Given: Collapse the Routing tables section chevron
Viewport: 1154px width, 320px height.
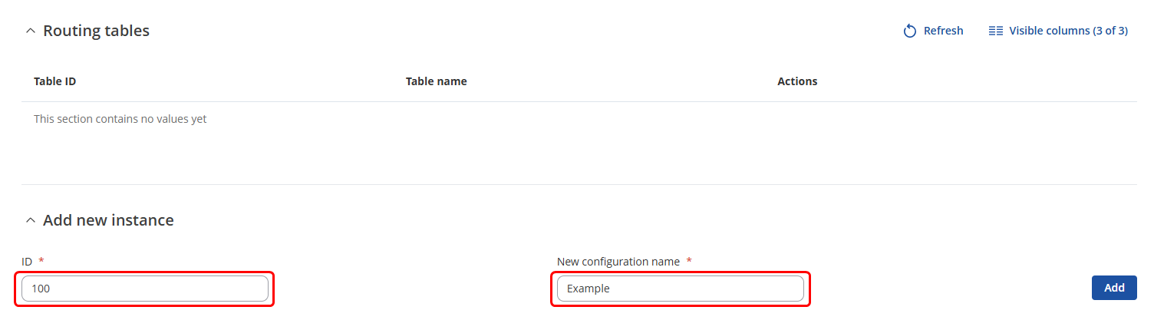Looking at the screenshot, I should [x=31, y=31].
